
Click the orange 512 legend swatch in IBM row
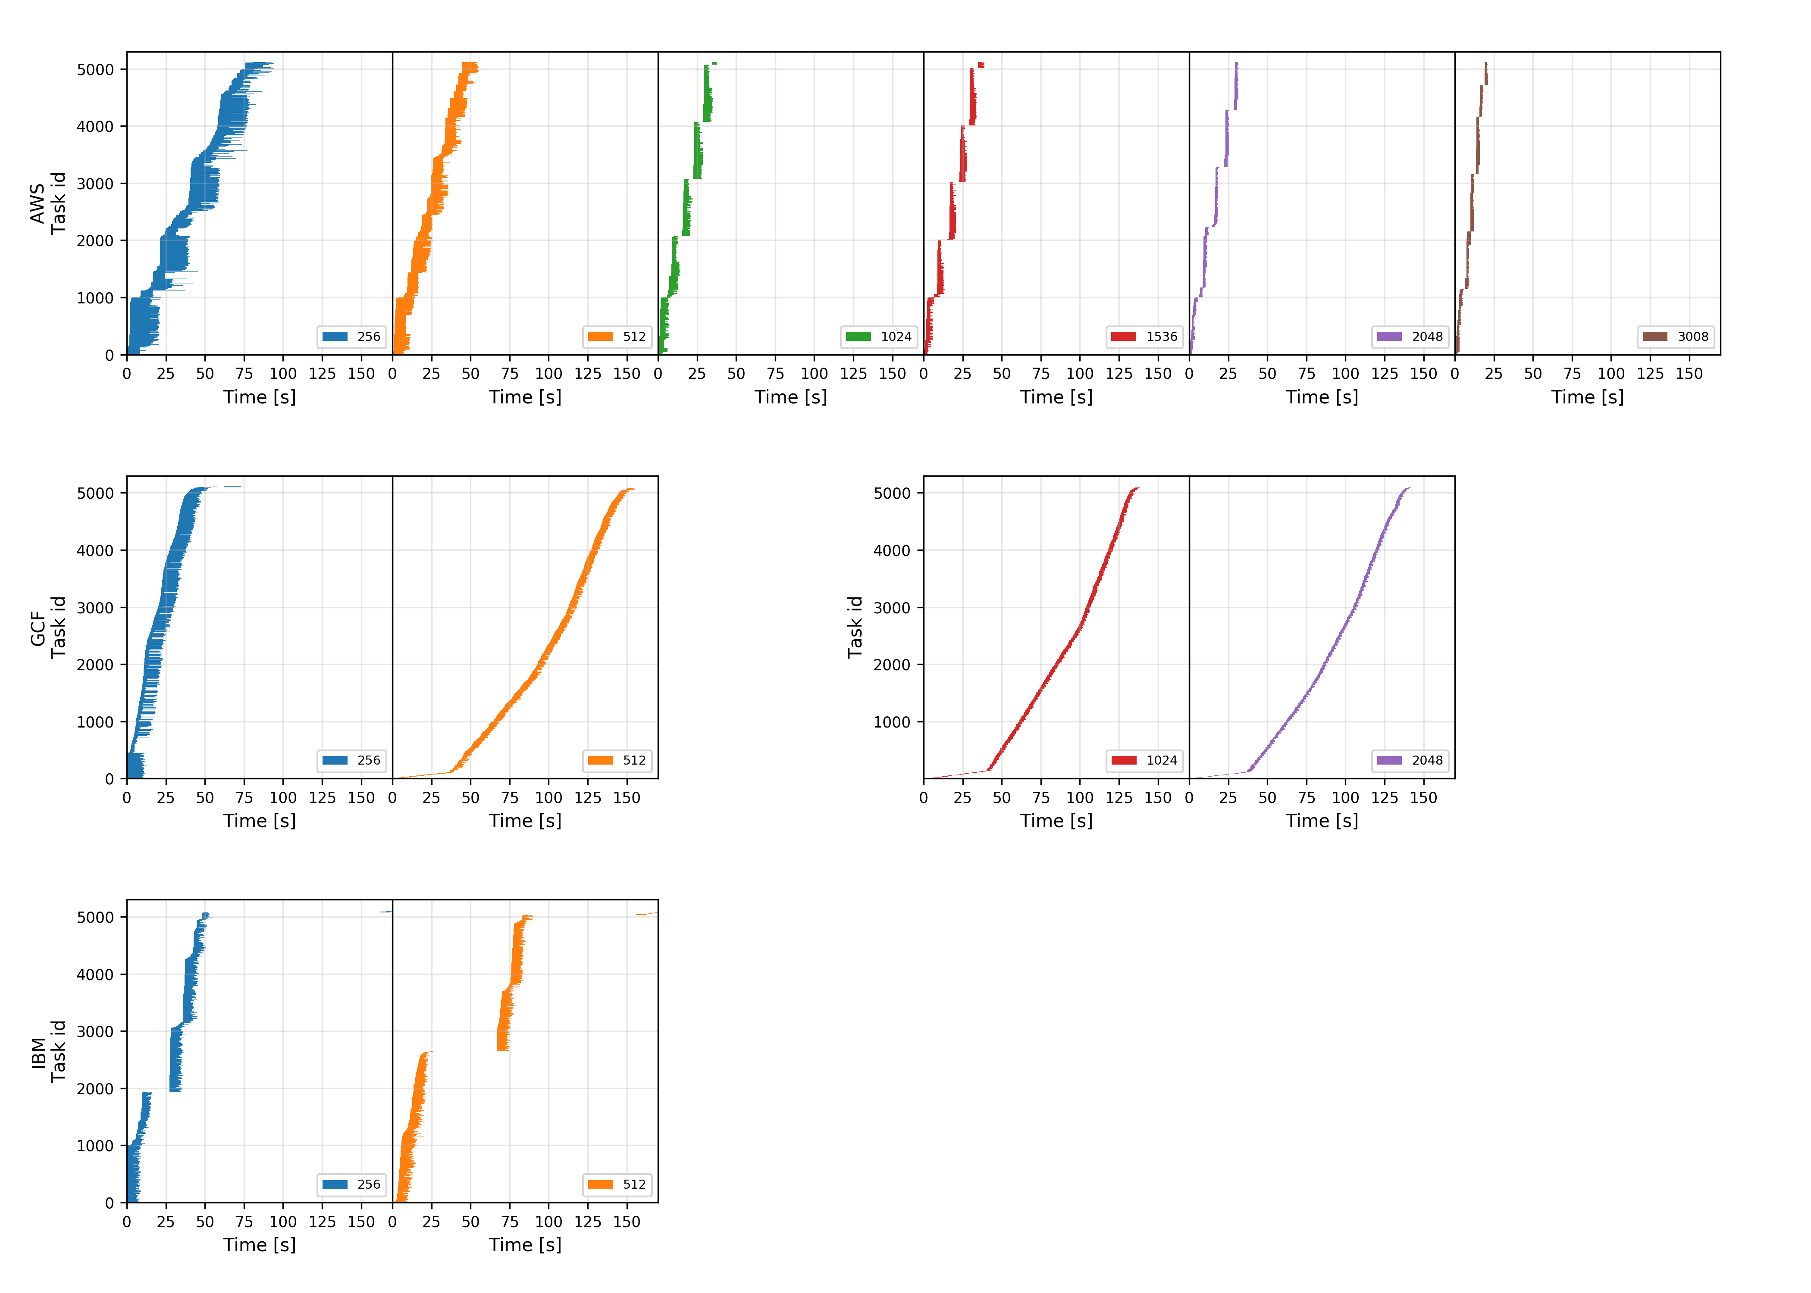point(600,1184)
